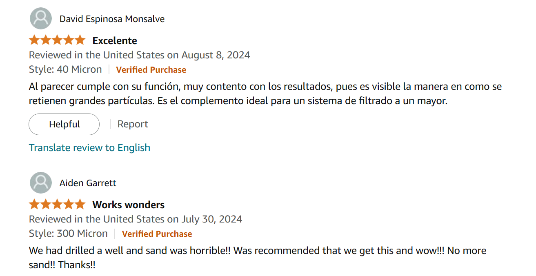Viewport: 536px width, 276px height.
Task: Translate review to English
Action: [x=89, y=147]
